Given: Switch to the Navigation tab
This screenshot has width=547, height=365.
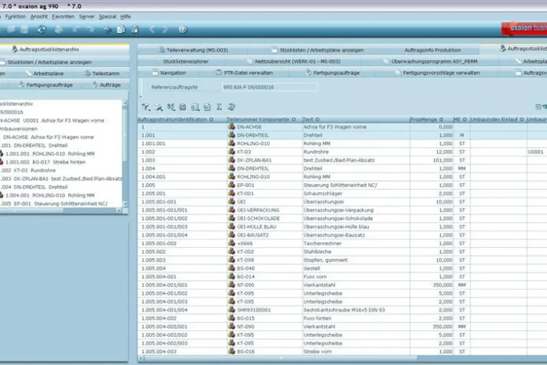Looking at the screenshot, I should pos(169,73).
